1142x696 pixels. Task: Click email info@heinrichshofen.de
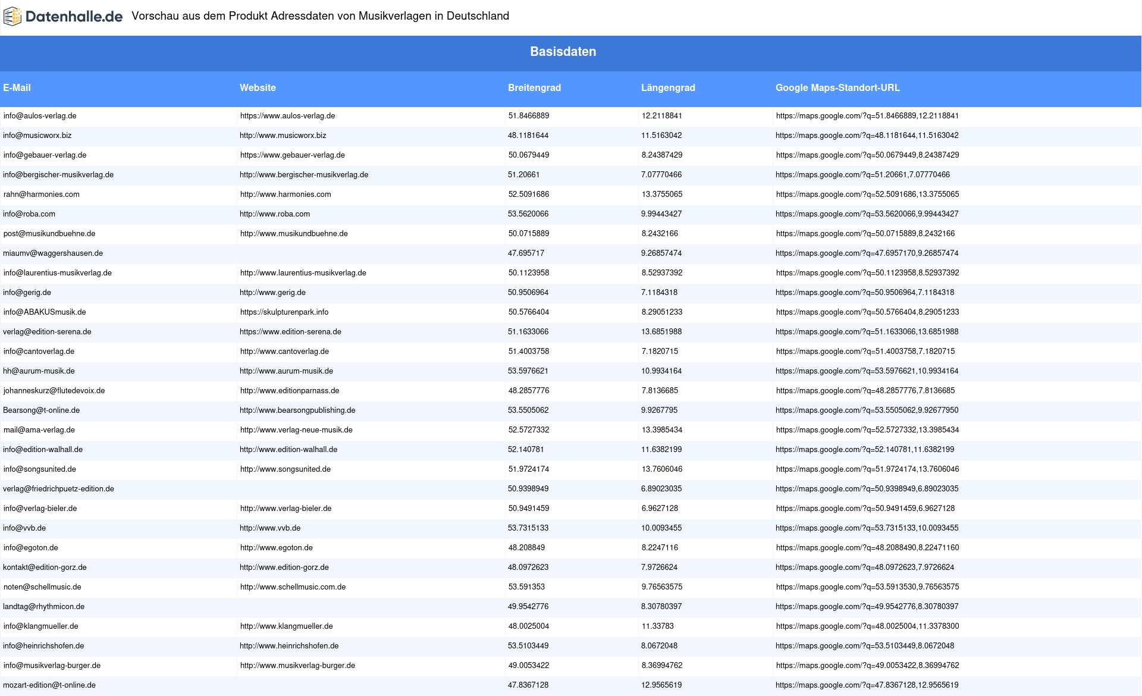pos(43,646)
